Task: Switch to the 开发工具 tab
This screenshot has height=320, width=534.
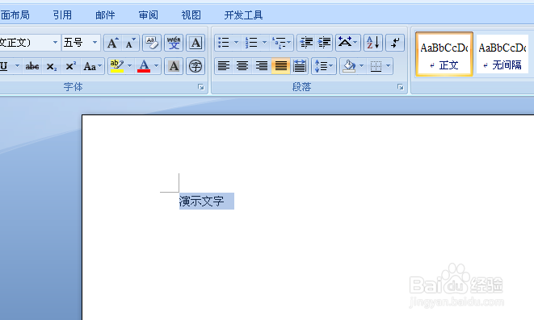Action: click(x=243, y=15)
